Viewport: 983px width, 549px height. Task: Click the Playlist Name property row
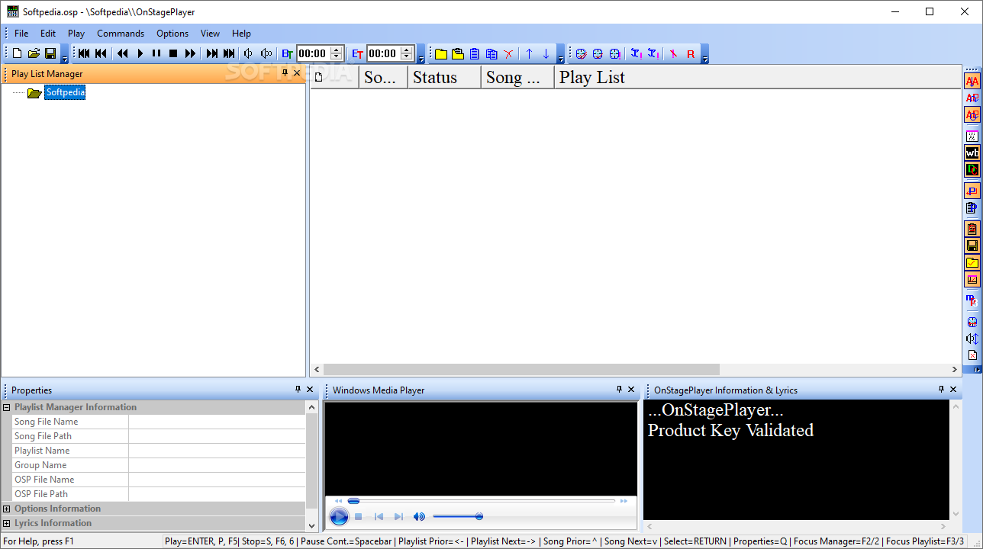[x=159, y=451]
